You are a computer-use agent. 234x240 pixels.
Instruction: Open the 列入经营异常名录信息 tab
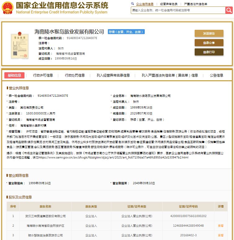113,75
